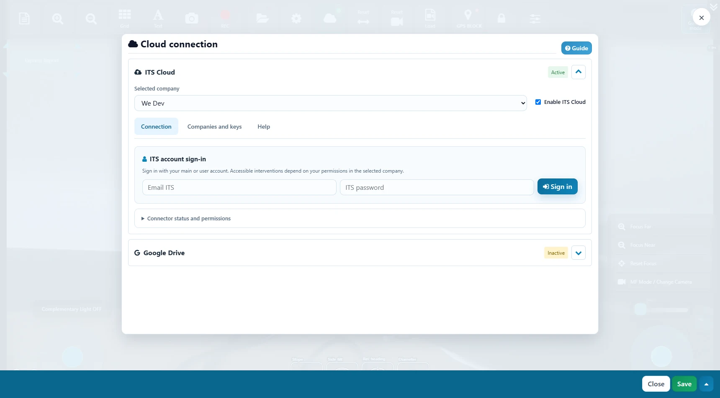Close the dialog with the round X button
The width and height of the screenshot is (720, 398).
(702, 18)
